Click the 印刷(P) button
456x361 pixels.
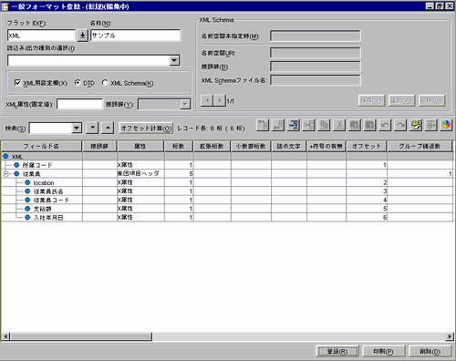click(x=383, y=351)
